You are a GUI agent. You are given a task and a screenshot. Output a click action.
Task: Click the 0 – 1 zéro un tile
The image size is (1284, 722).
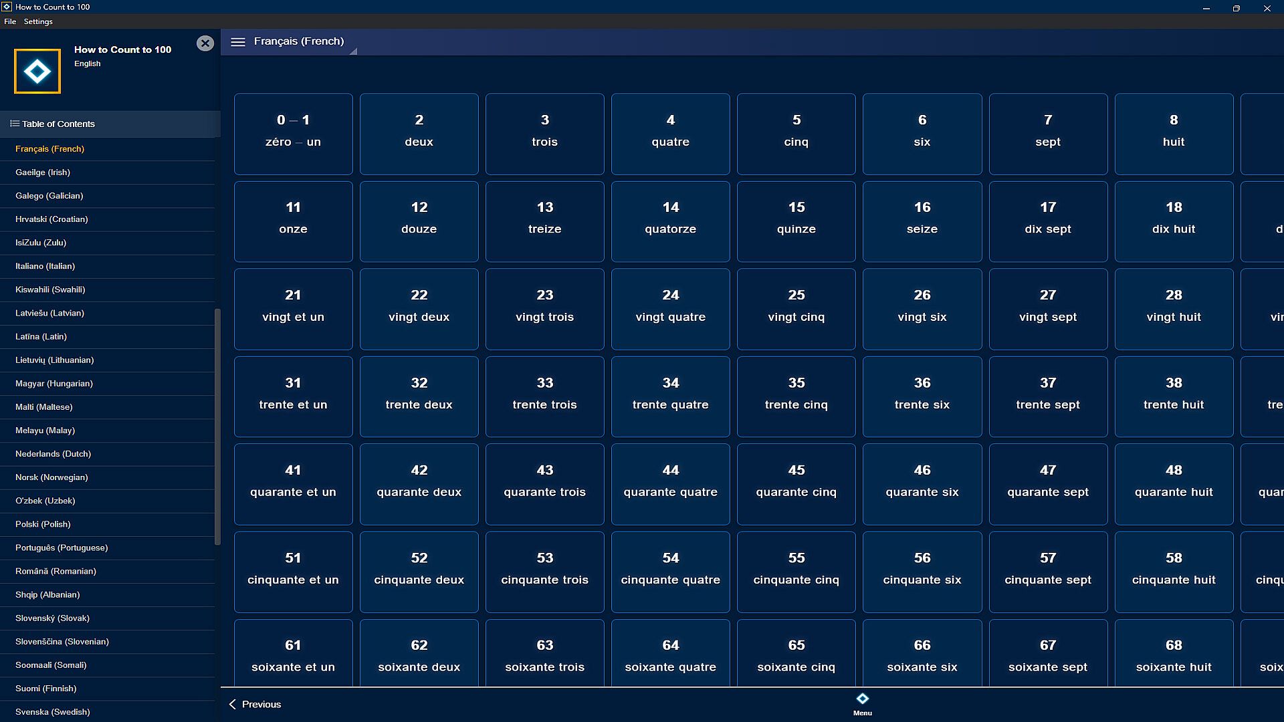(x=293, y=134)
